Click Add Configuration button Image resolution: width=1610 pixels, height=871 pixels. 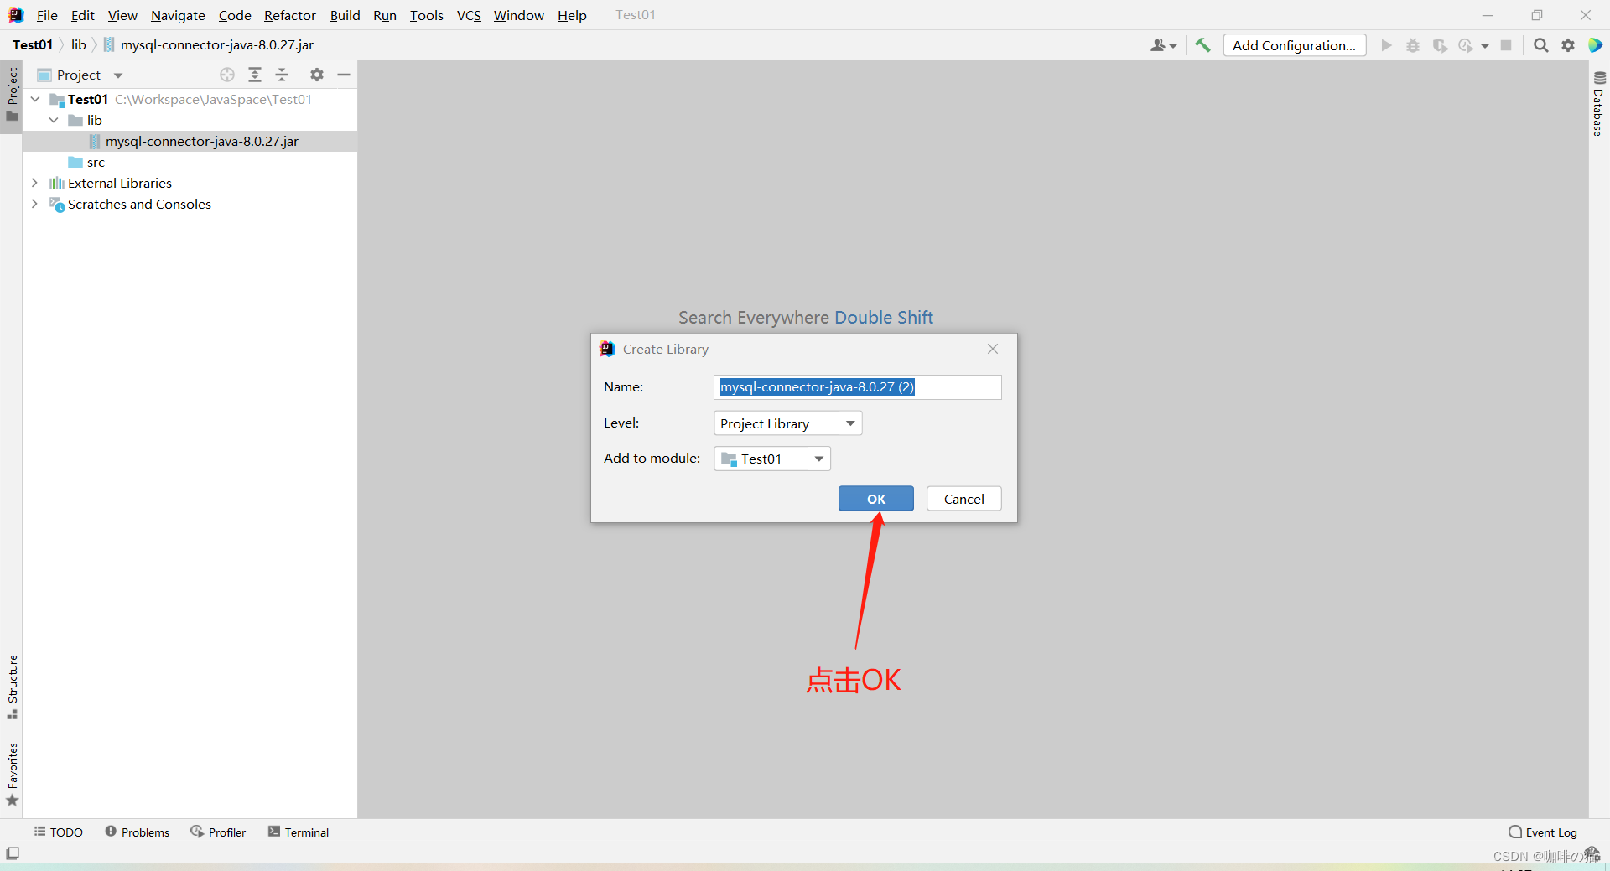click(1294, 45)
